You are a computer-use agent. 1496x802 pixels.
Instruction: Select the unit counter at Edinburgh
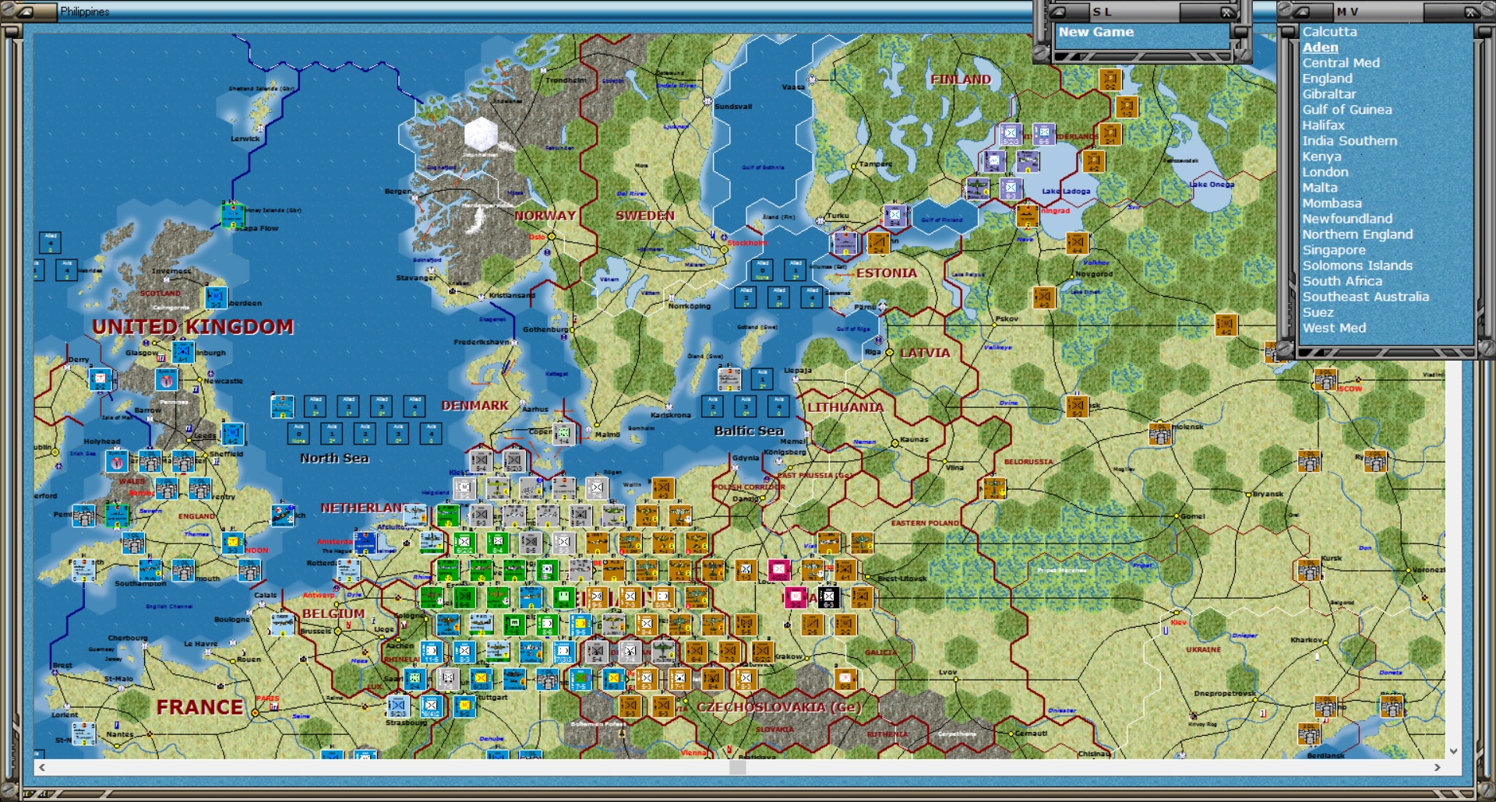(x=182, y=352)
